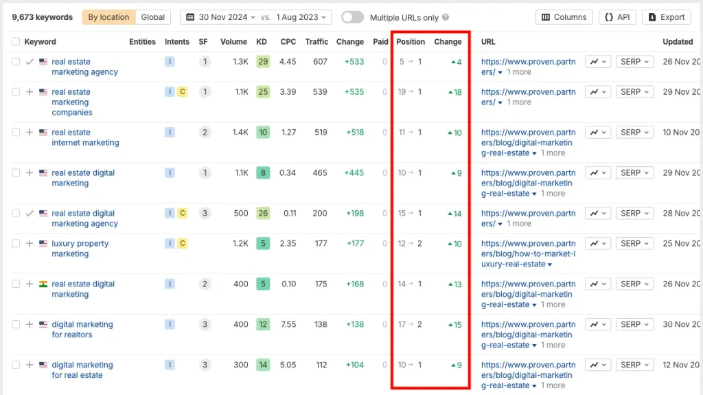Sort by the CPC column header

pos(288,42)
